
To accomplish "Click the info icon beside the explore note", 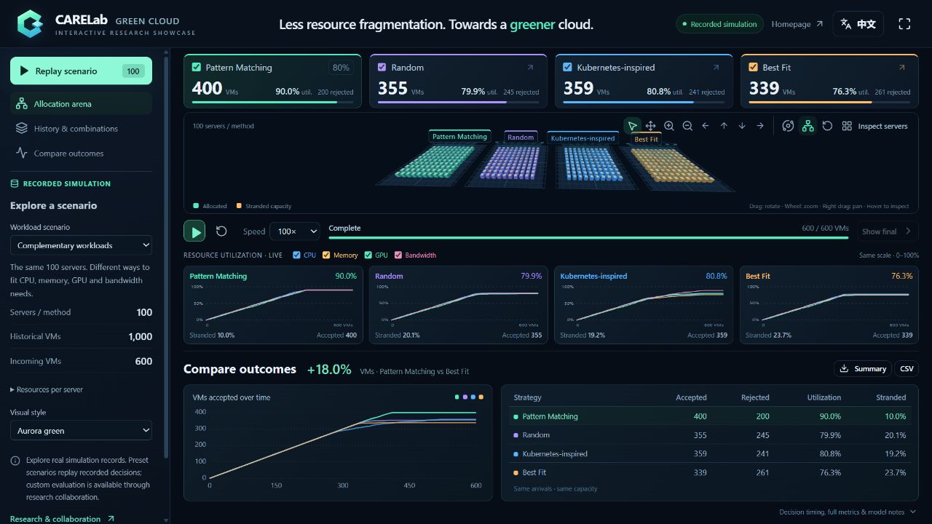I will point(15,461).
